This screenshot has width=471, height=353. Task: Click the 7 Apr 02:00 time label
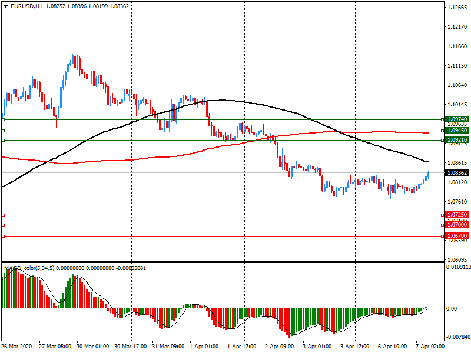tap(430, 347)
